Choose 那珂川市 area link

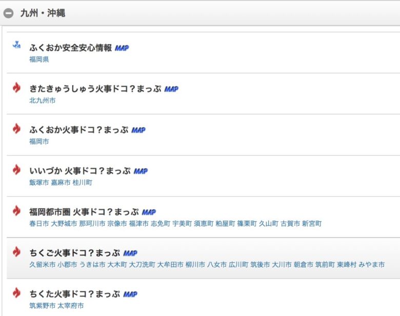click(x=92, y=224)
